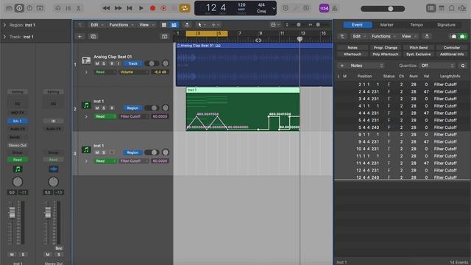The image size is (471, 265).
Task: Open Read automation mode dropdown on track 1
Action: pos(105,72)
